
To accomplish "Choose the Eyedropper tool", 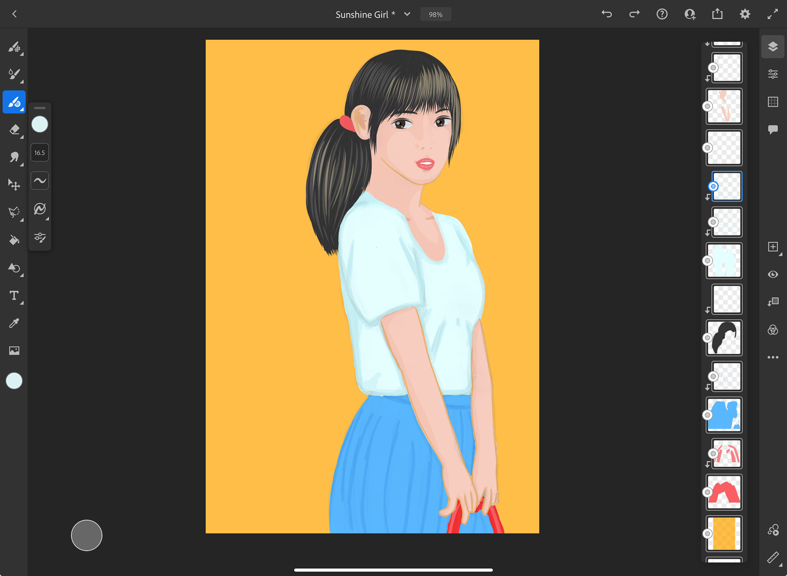I will [14, 323].
